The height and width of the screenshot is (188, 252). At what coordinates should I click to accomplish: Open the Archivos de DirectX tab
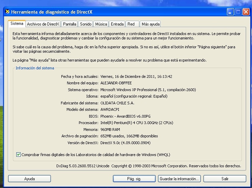[43, 24]
